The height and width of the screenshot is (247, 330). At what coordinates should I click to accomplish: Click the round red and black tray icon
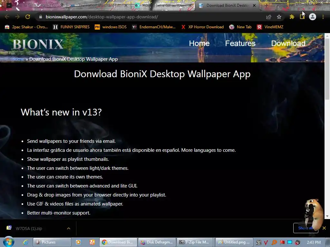[297, 242]
